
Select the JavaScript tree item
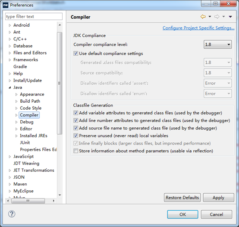[x=23, y=156]
